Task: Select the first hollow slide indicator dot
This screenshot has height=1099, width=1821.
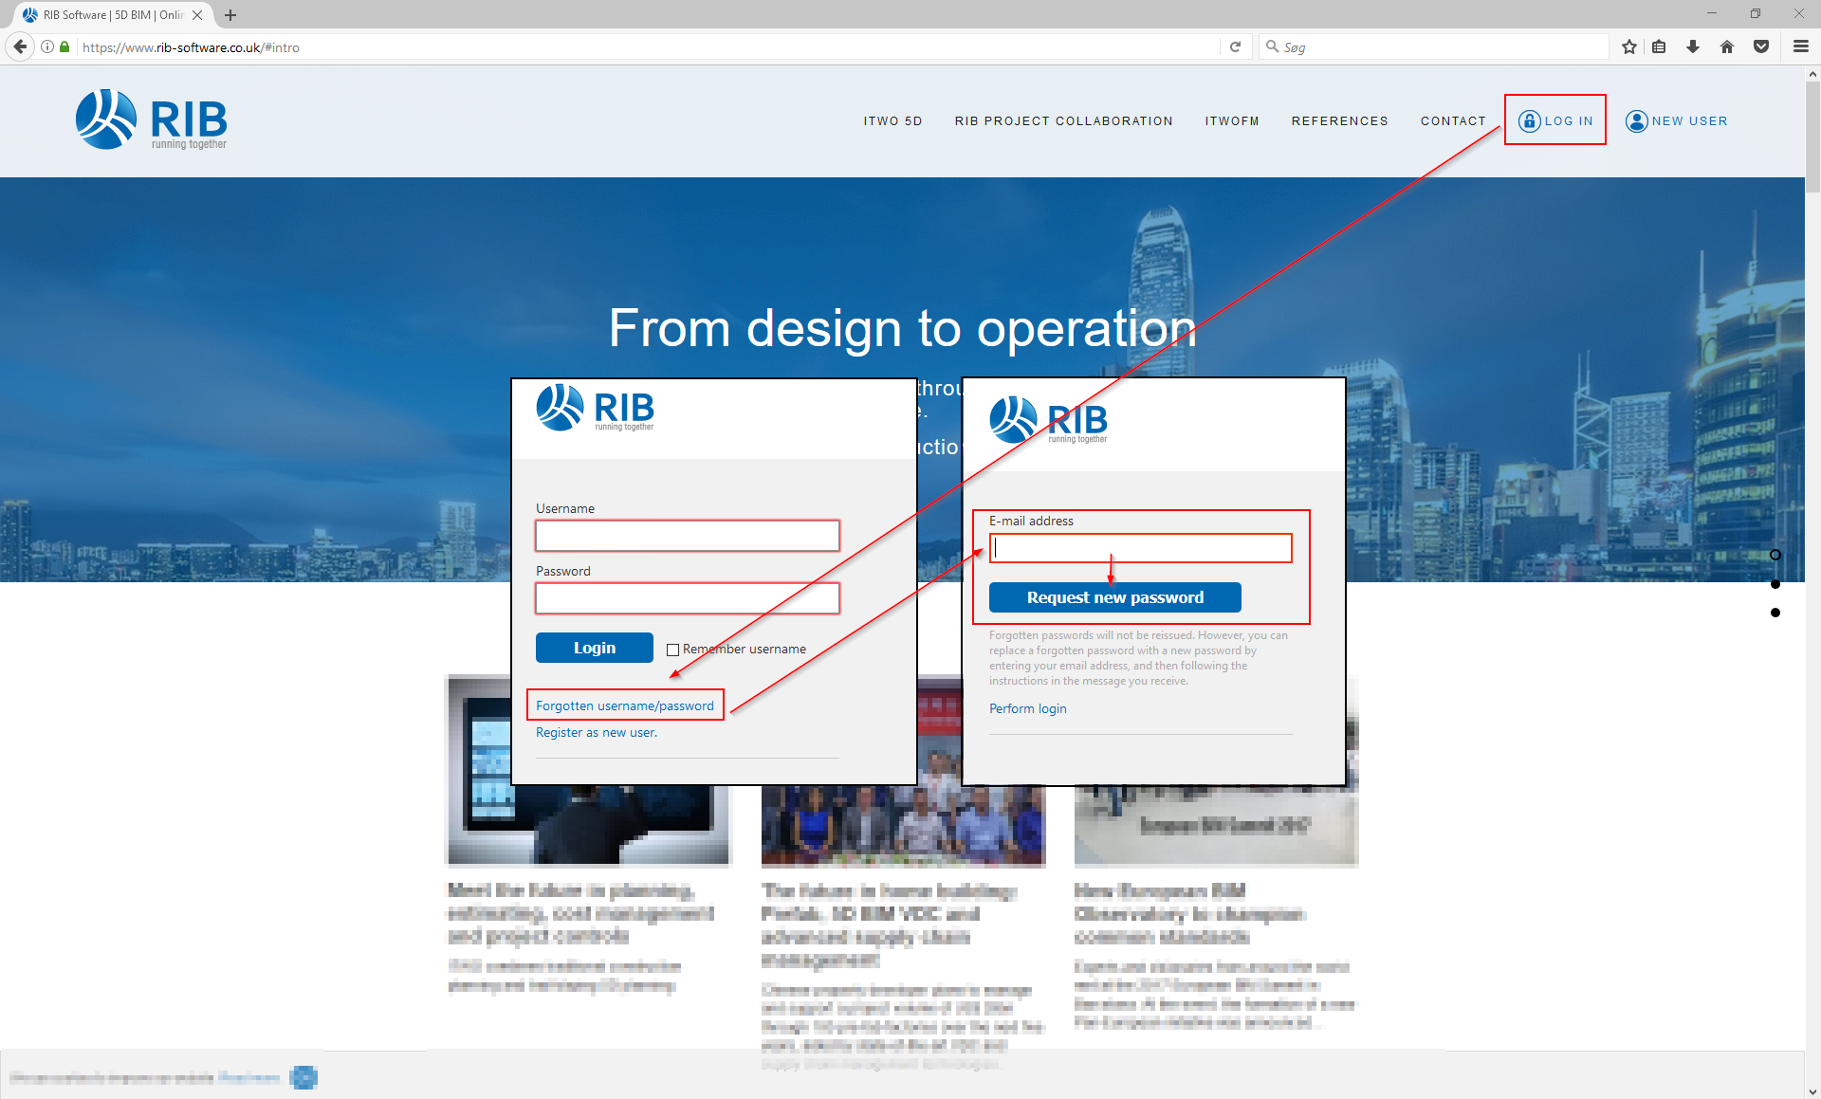Action: 1775,555
